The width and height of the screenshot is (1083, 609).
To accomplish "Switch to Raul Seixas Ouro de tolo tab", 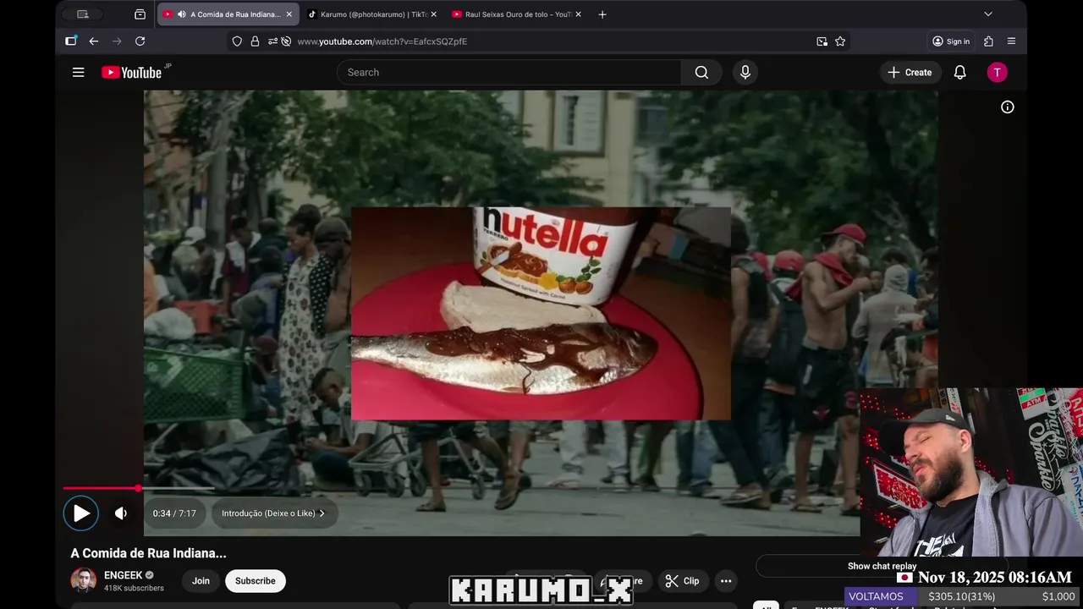I will click(518, 14).
